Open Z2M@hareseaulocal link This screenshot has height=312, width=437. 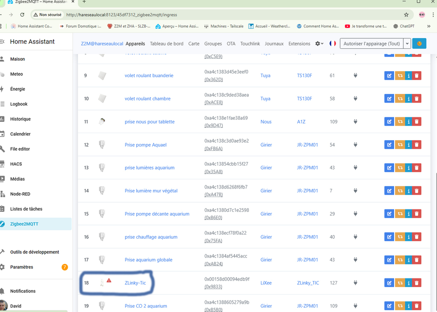coord(102,44)
